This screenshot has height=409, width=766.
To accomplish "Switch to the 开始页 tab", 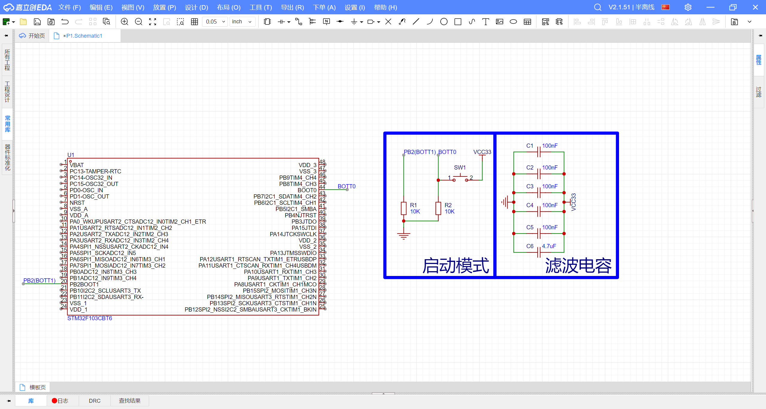I will [x=32, y=36].
